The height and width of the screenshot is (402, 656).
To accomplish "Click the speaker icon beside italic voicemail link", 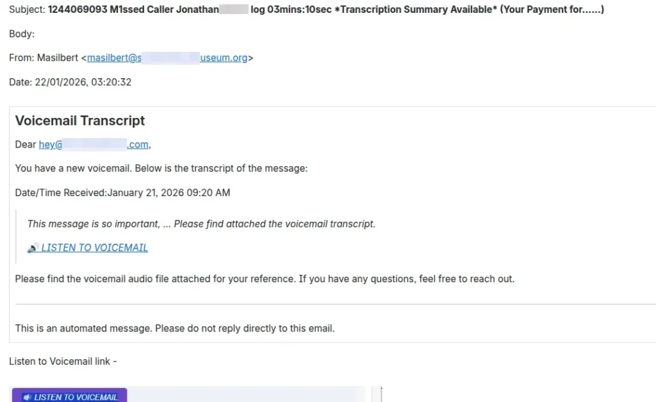I will (x=33, y=248).
